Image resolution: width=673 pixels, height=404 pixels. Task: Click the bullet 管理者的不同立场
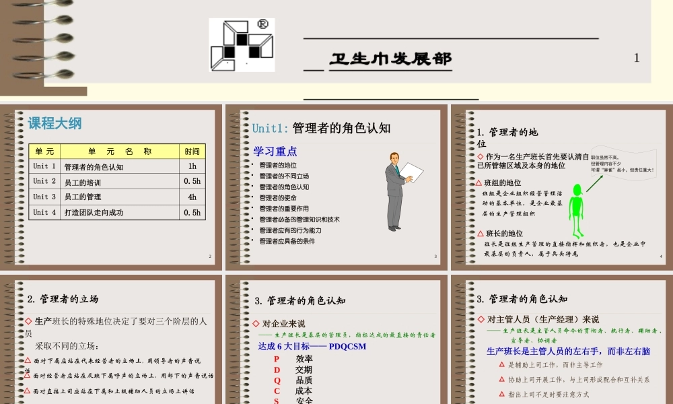284,176
